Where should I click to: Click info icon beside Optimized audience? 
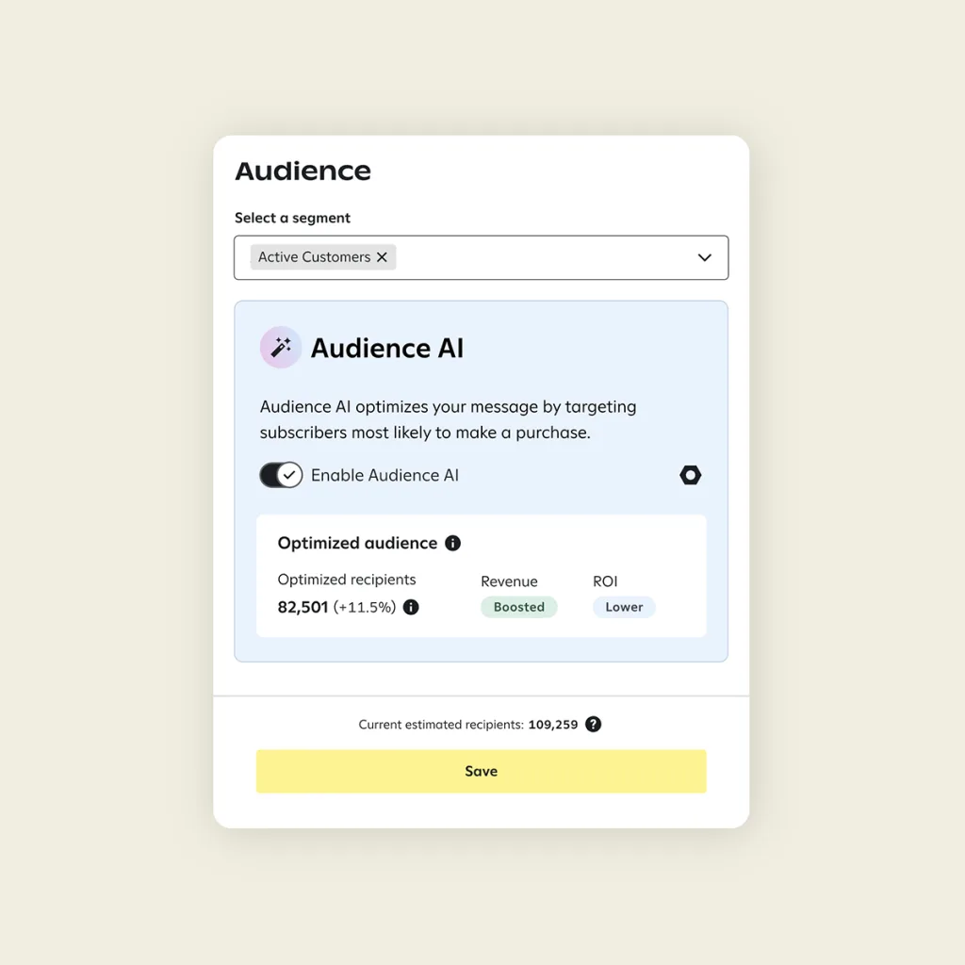pos(452,543)
